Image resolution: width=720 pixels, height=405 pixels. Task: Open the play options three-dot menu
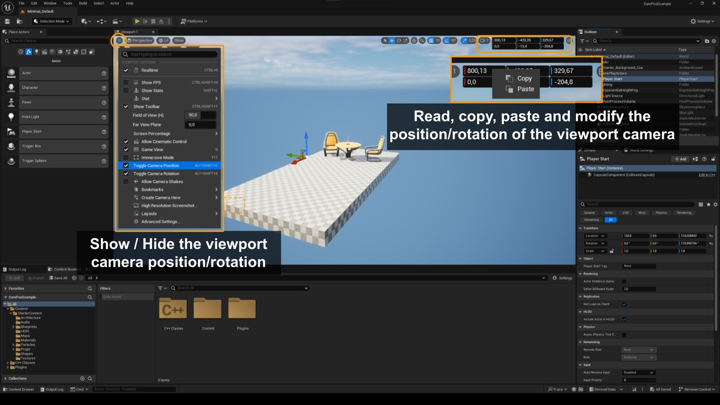[x=170, y=21]
